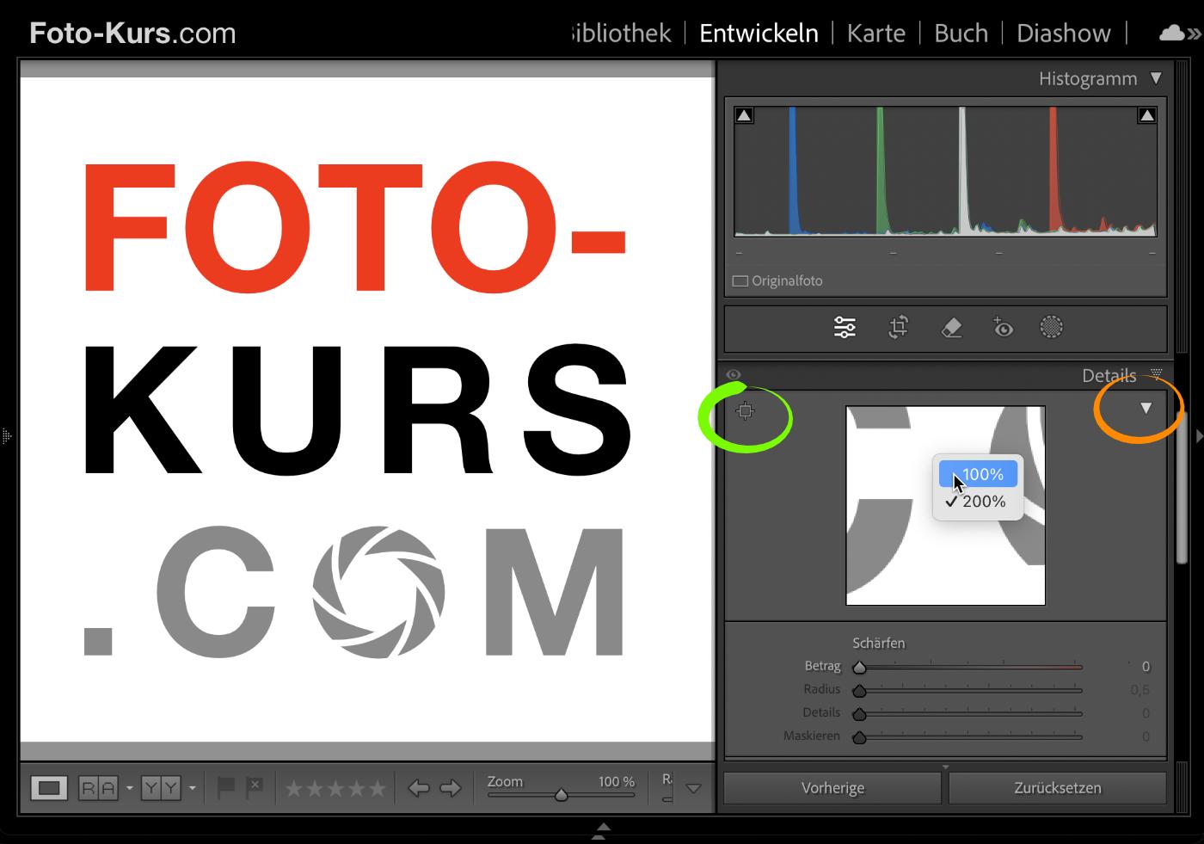Open the Masking tool circle icon
The width and height of the screenshot is (1204, 844).
click(x=1051, y=327)
